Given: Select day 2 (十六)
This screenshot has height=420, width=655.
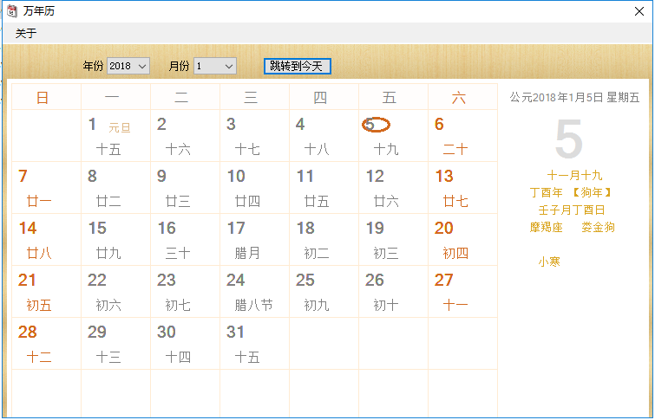Looking at the screenshot, I should (185, 136).
